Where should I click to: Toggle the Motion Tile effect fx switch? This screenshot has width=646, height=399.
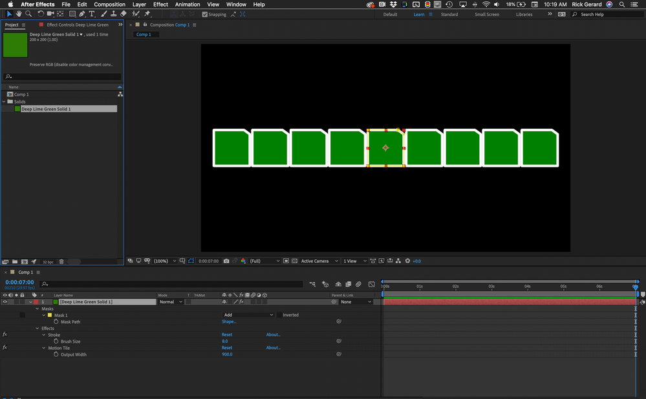coord(5,347)
